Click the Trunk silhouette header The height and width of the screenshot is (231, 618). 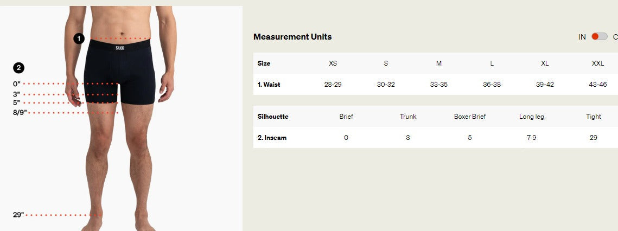pos(408,116)
